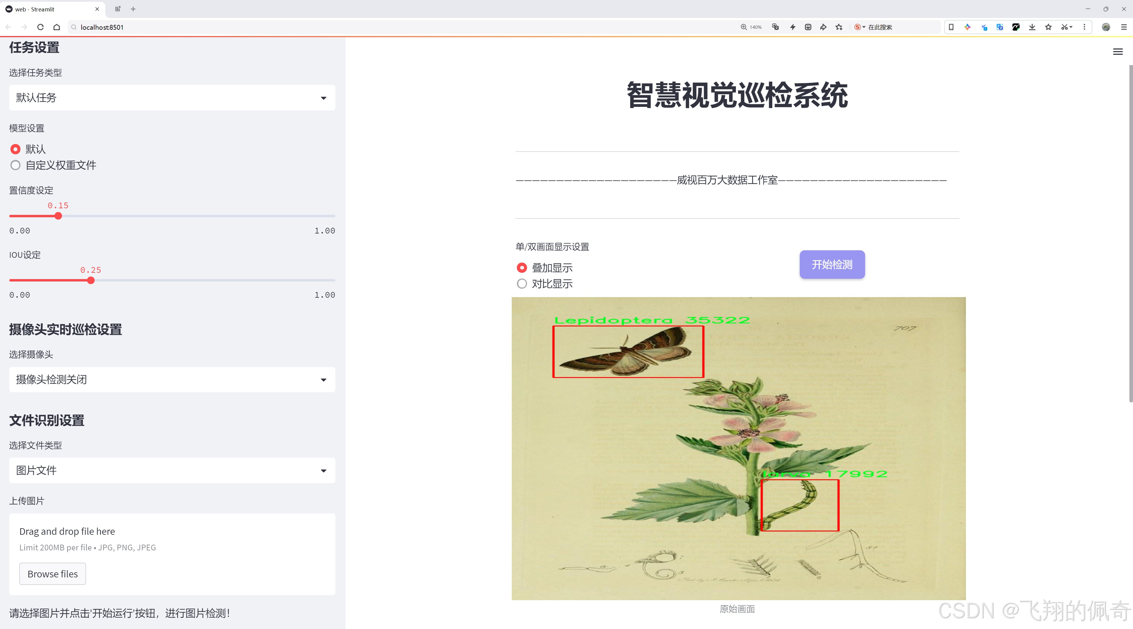
Task: Select the 叠加显示 radio button
Action: (522, 268)
